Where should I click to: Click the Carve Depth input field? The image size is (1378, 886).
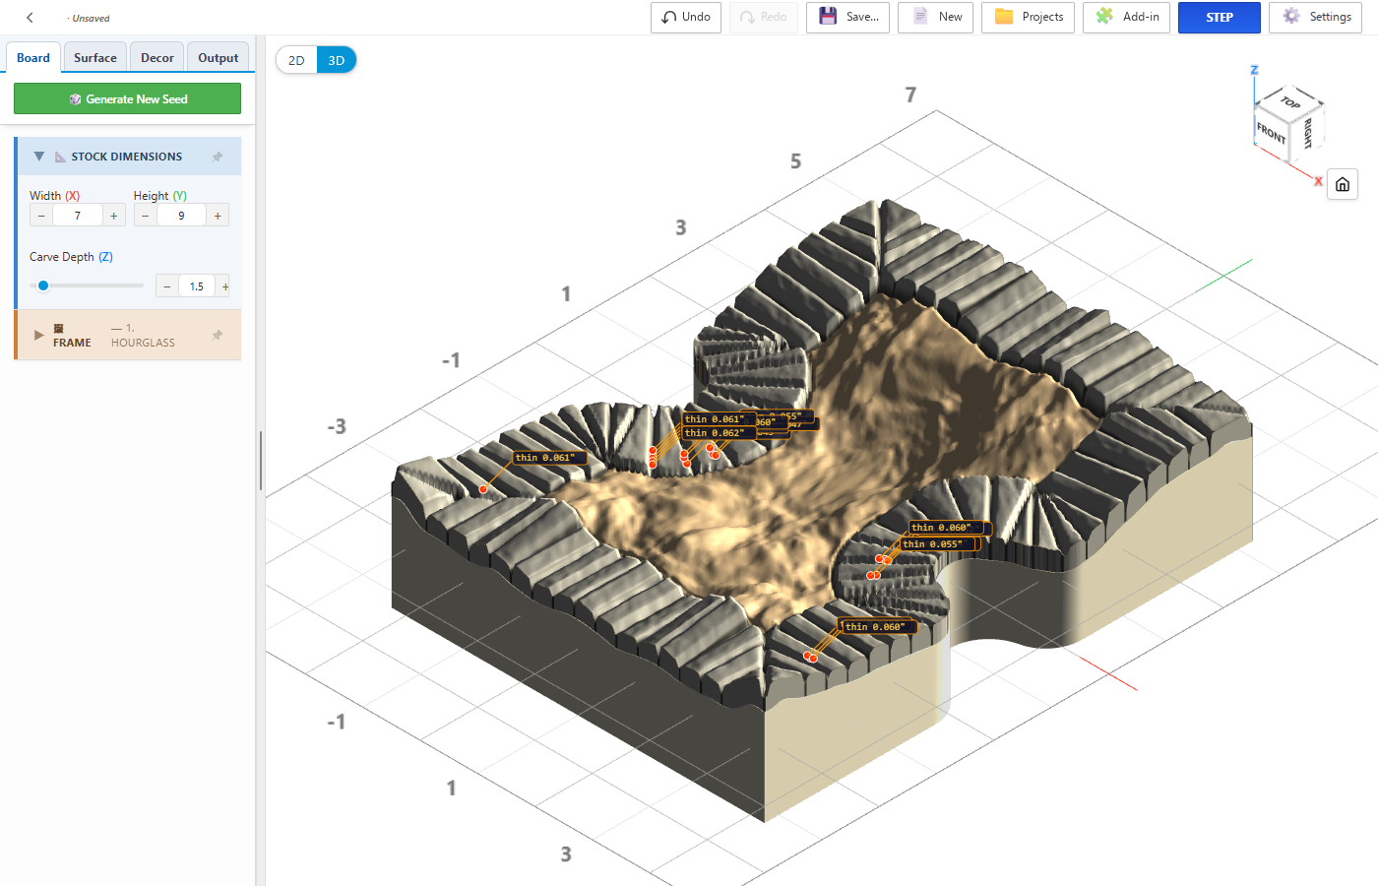[197, 286]
